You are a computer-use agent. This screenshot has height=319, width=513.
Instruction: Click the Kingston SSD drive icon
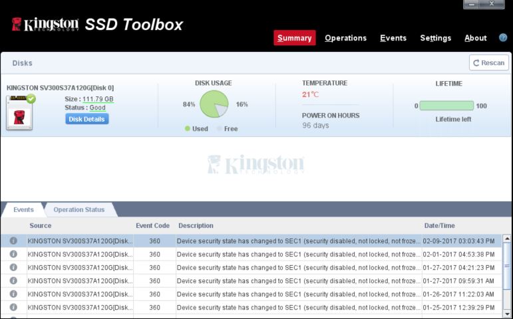20,112
